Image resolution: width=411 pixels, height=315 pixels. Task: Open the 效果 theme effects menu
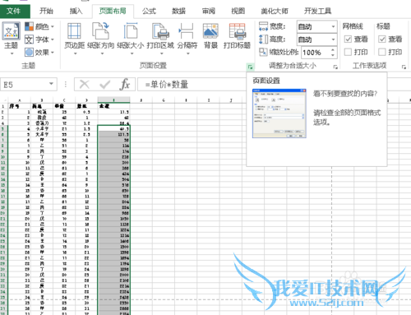click(x=39, y=52)
